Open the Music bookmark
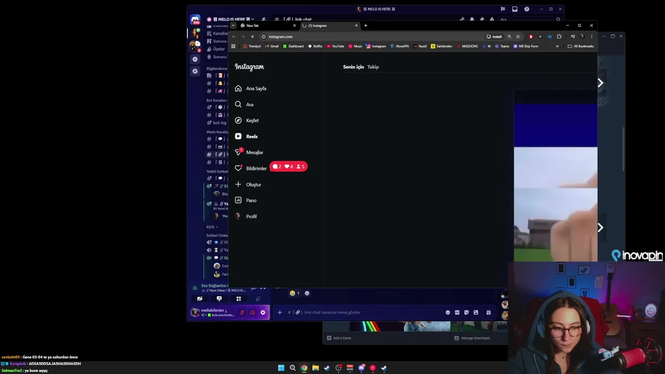665x374 pixels. [x=355, y=46]
